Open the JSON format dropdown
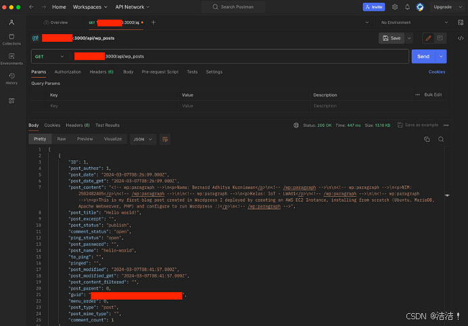Screen dimensions: 468x326 [x=143, y=139]
